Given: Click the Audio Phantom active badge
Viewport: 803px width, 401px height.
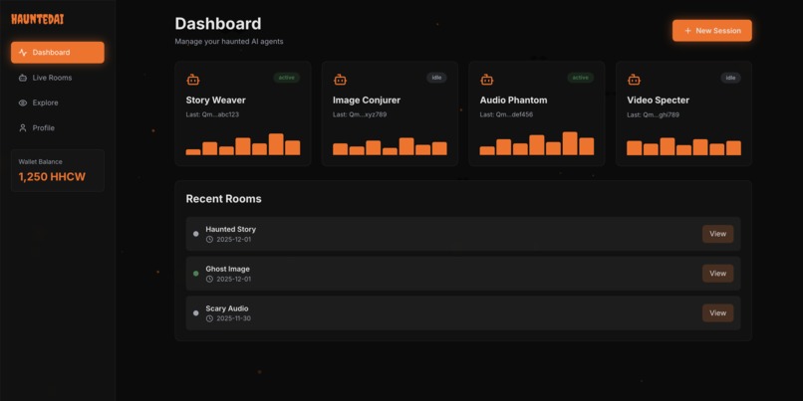Looking at the screenshot, I should point(580,78).
